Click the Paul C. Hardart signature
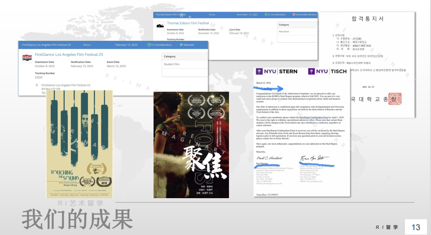 click(x=269, y=158)
